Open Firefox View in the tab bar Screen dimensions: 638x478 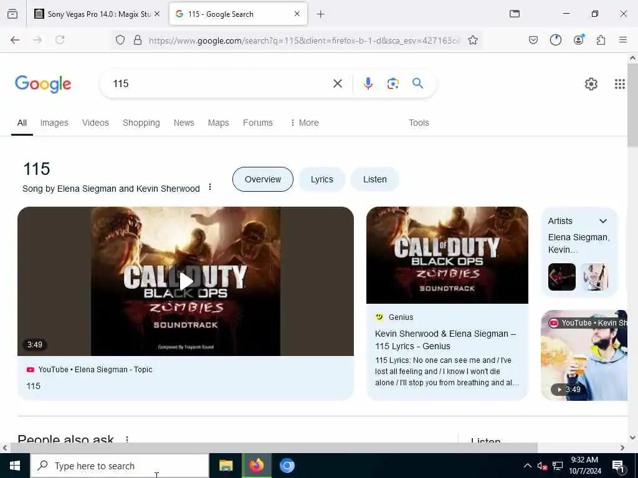[x=12, y=14]
